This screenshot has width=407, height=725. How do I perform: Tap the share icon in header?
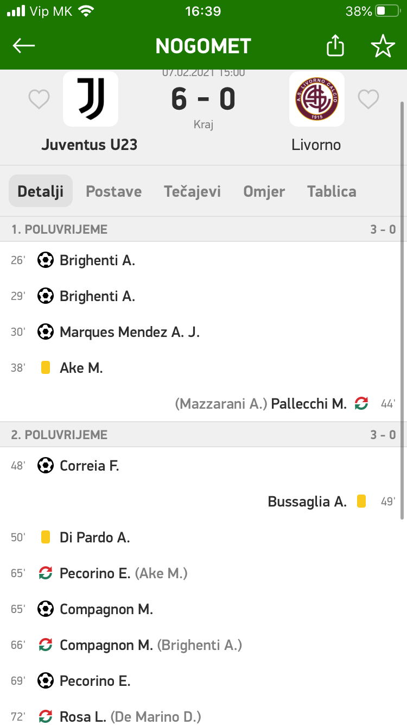tap(335, 46)
